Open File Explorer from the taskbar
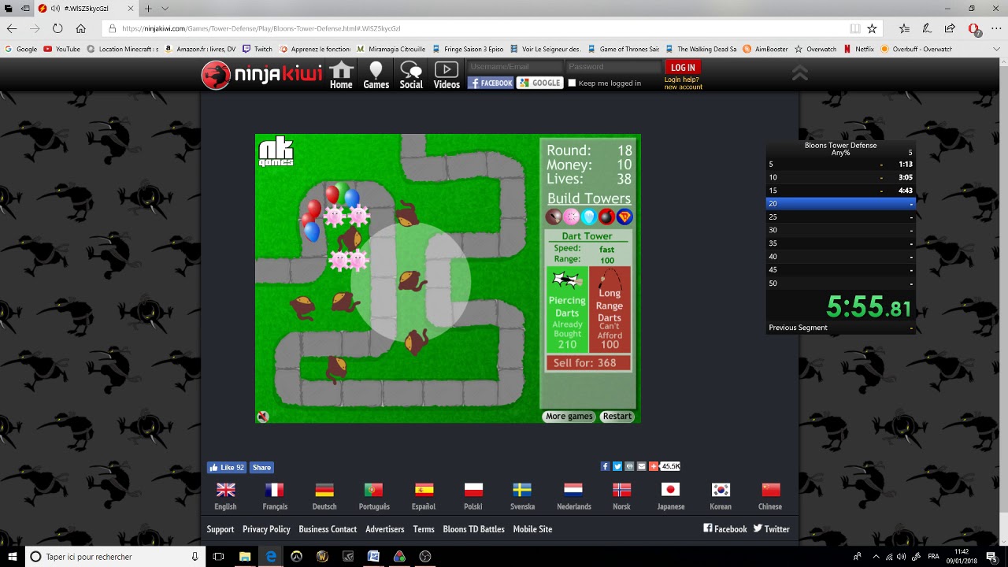Image resolution: width=1008 pixels, height=567 pixels. click(245, 557)
